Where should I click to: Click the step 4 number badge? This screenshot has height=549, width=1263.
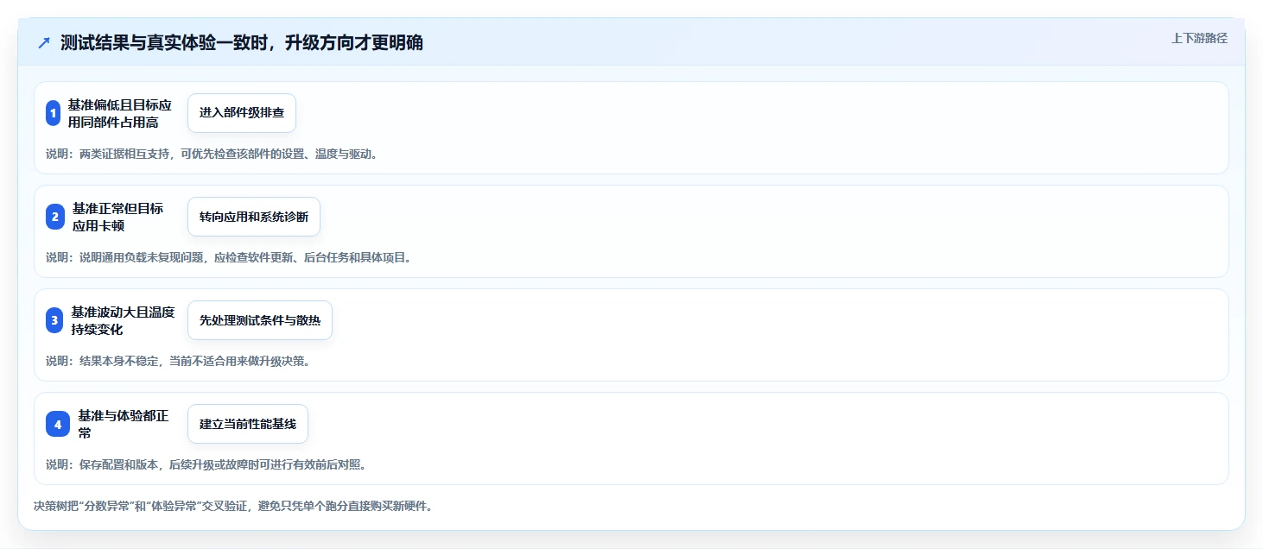tap(58, 424)
